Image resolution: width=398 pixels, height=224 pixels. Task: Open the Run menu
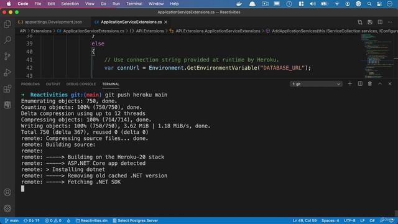(116, 4)
